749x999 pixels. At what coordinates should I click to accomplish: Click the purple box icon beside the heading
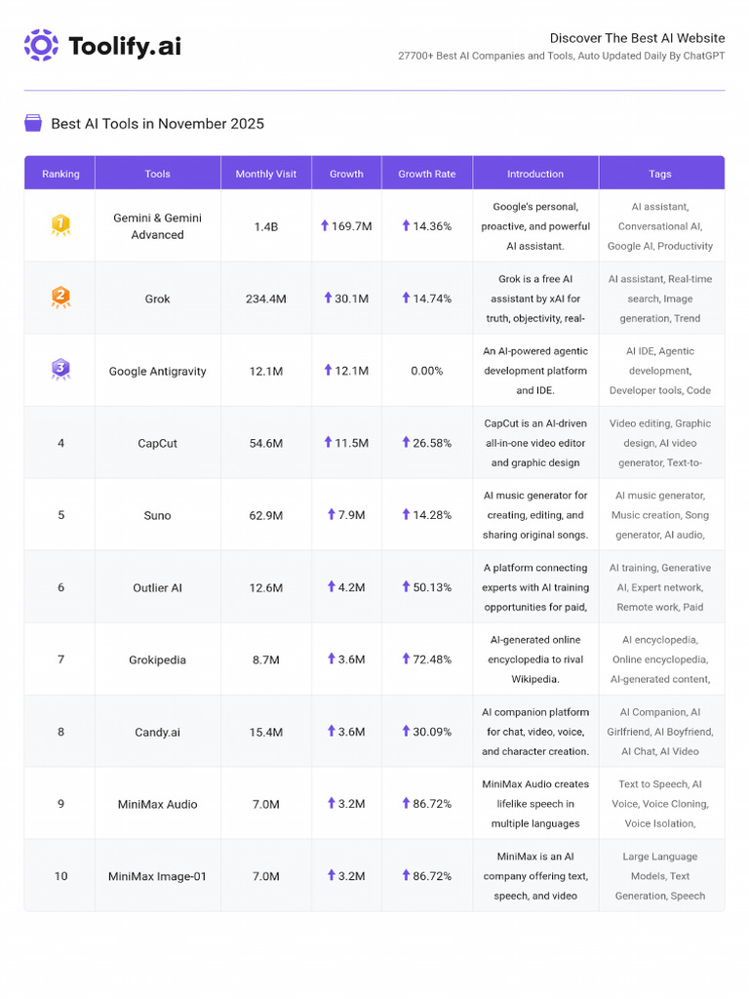(33, 123)
